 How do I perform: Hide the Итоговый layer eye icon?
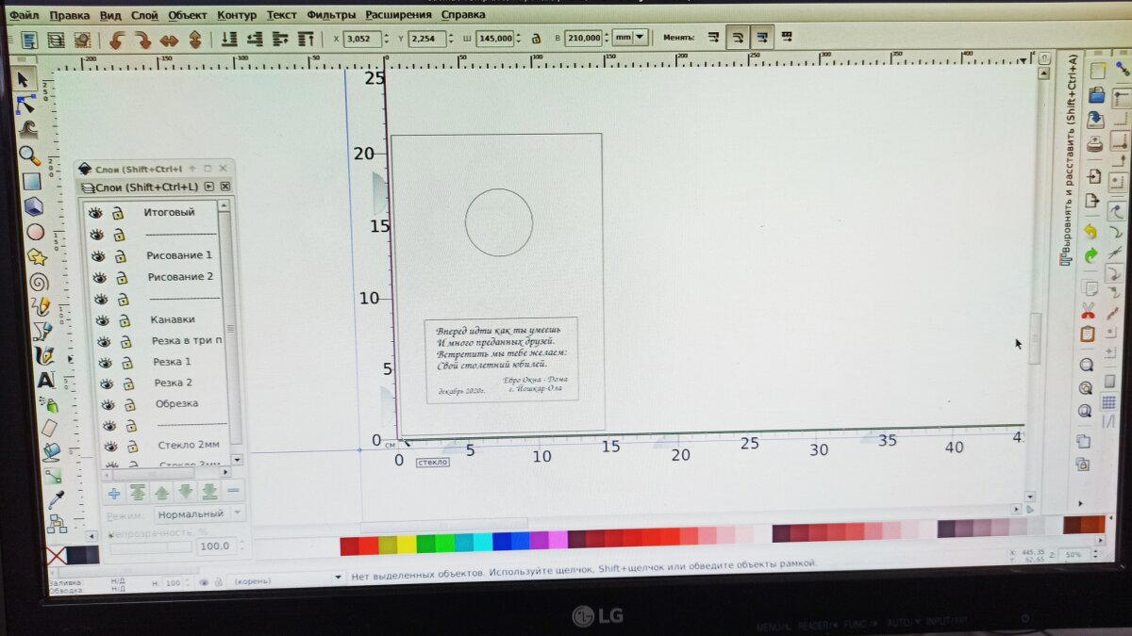(x=95, y=212)
